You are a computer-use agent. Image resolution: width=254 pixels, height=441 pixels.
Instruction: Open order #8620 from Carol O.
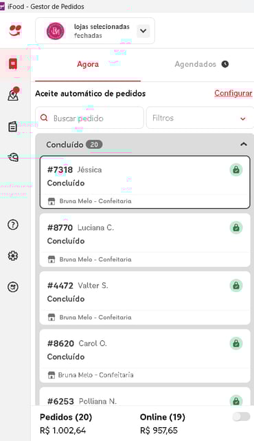pyautogui.click(x=145, y=356)
